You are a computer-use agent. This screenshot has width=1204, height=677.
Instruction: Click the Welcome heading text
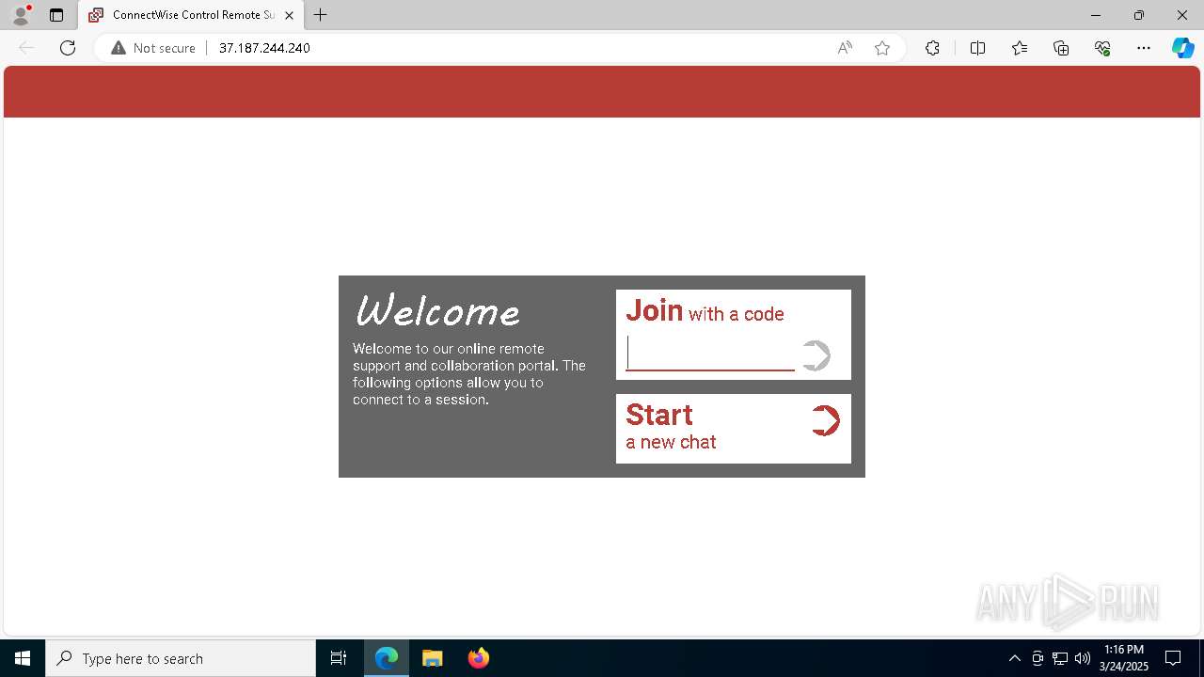437,311
